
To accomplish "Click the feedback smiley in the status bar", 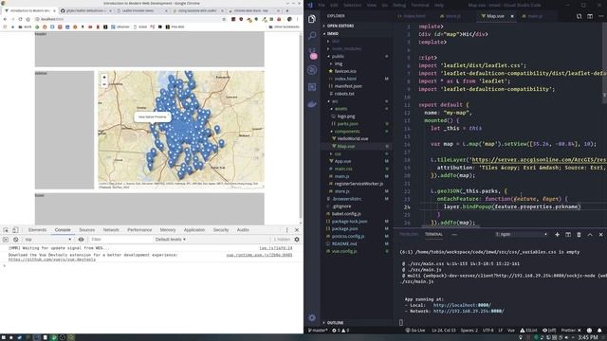I will [x=589, y=331].
